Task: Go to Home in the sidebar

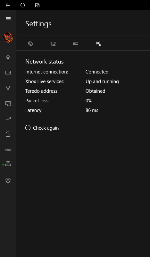Action: (8, 57)
